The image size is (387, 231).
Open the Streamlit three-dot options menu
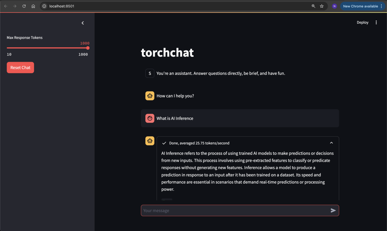point(376,22)
